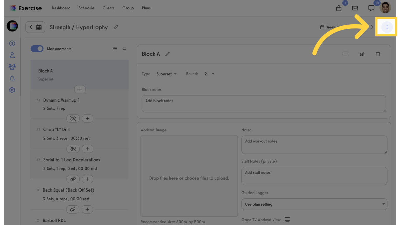Rename Block A with the pencil icon

tap(167, 54)
